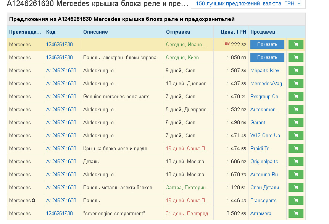This screenshot has height=224, width=329.
Task: Add the Garant offer to cart
Action: pos(296,122)
